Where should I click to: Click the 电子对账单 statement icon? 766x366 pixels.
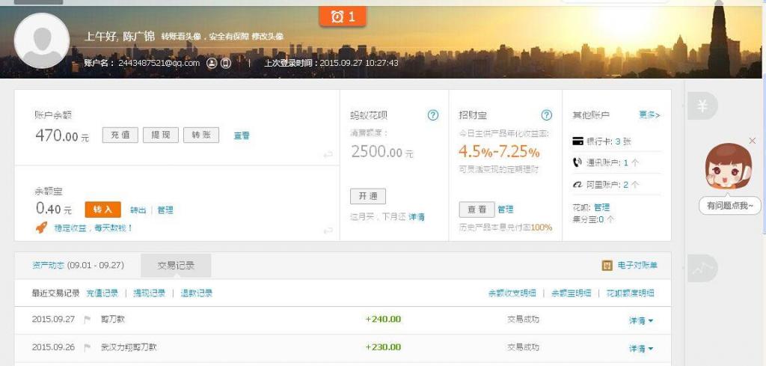pyautogui.click(x=607, y=266)
